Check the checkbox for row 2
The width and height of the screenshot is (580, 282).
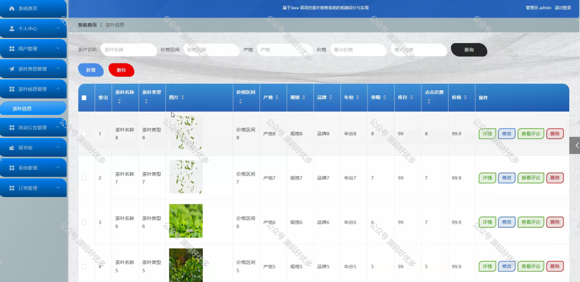pos(84,178)
